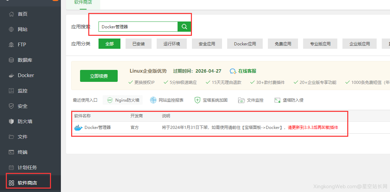The height and width of the screenshot is (192, 390).
Task: Click the shield check icon beside 安全
Action: click(11, 106)
